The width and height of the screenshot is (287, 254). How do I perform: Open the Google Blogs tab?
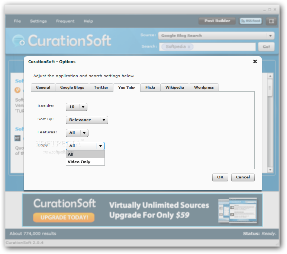pyautogui.click(x=72, y=88)
